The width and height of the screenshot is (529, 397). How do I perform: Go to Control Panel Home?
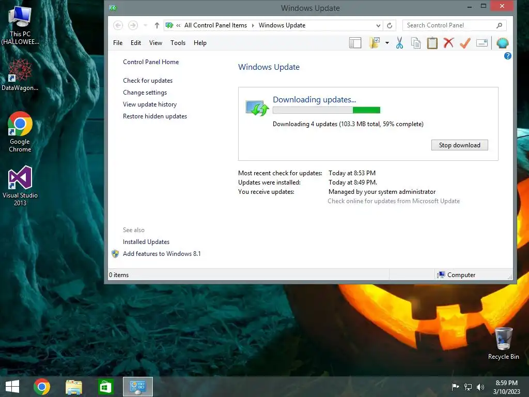click(x=151, y=62)
